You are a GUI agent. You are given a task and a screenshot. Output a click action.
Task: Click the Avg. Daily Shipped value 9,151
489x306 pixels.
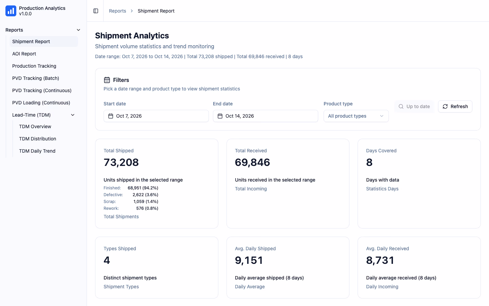pos(249,260)
